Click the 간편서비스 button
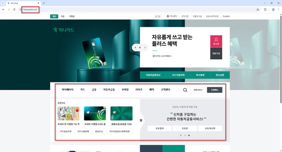The image size is (282, 152). [198, 90]
